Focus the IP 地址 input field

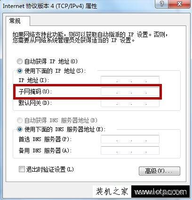coord(130,80)
